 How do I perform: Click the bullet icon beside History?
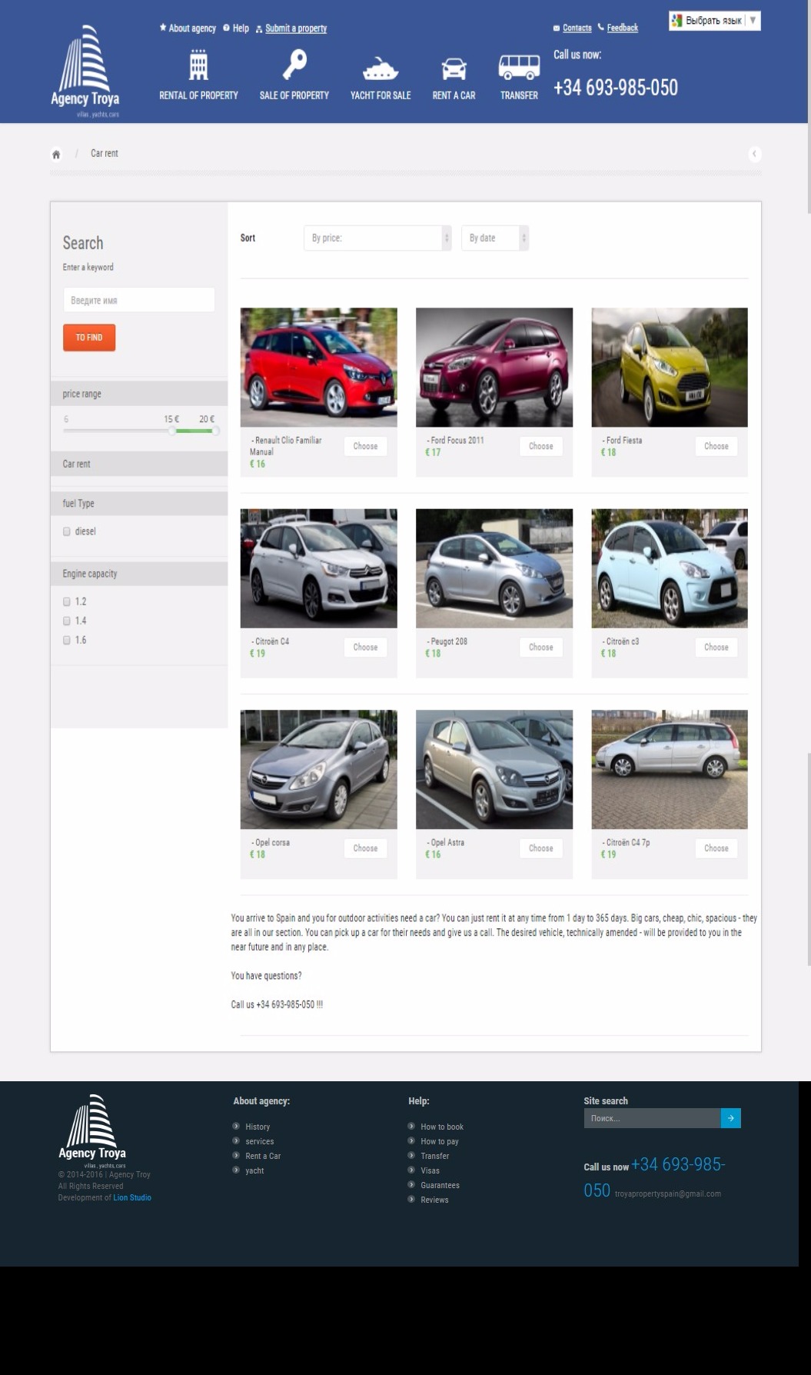click(x=236, y=1126)
